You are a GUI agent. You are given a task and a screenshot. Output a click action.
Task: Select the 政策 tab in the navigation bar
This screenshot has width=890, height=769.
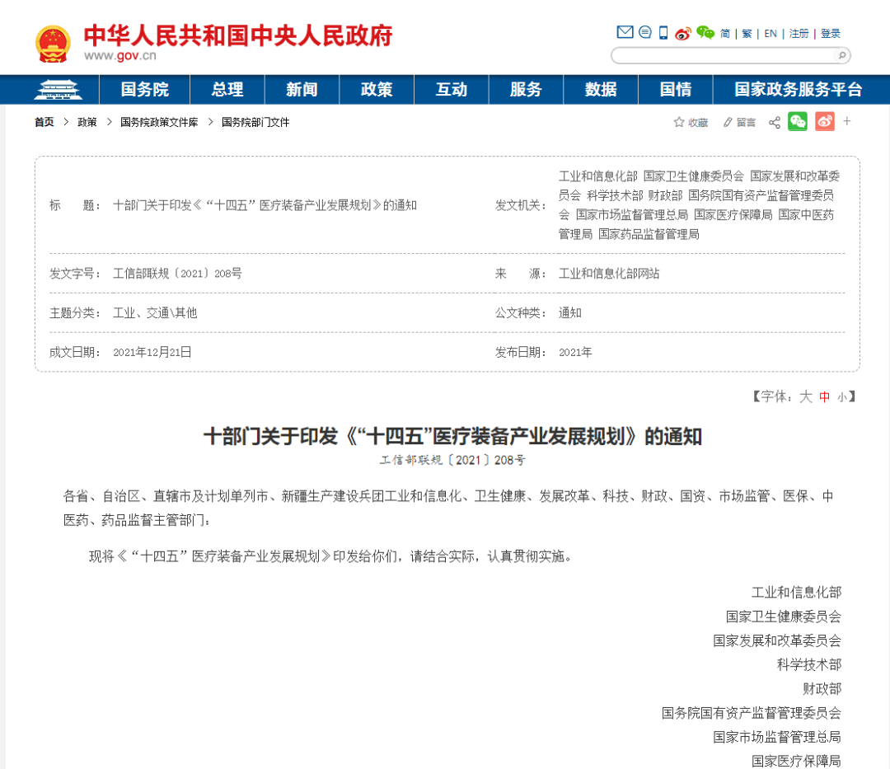(377, 89)
